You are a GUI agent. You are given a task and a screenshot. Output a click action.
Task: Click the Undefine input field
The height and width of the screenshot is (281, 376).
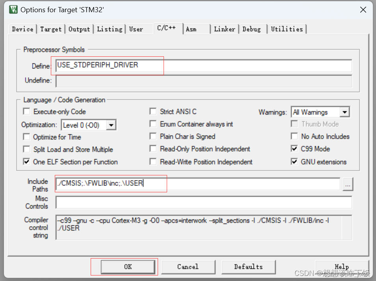tap(204, 81)
